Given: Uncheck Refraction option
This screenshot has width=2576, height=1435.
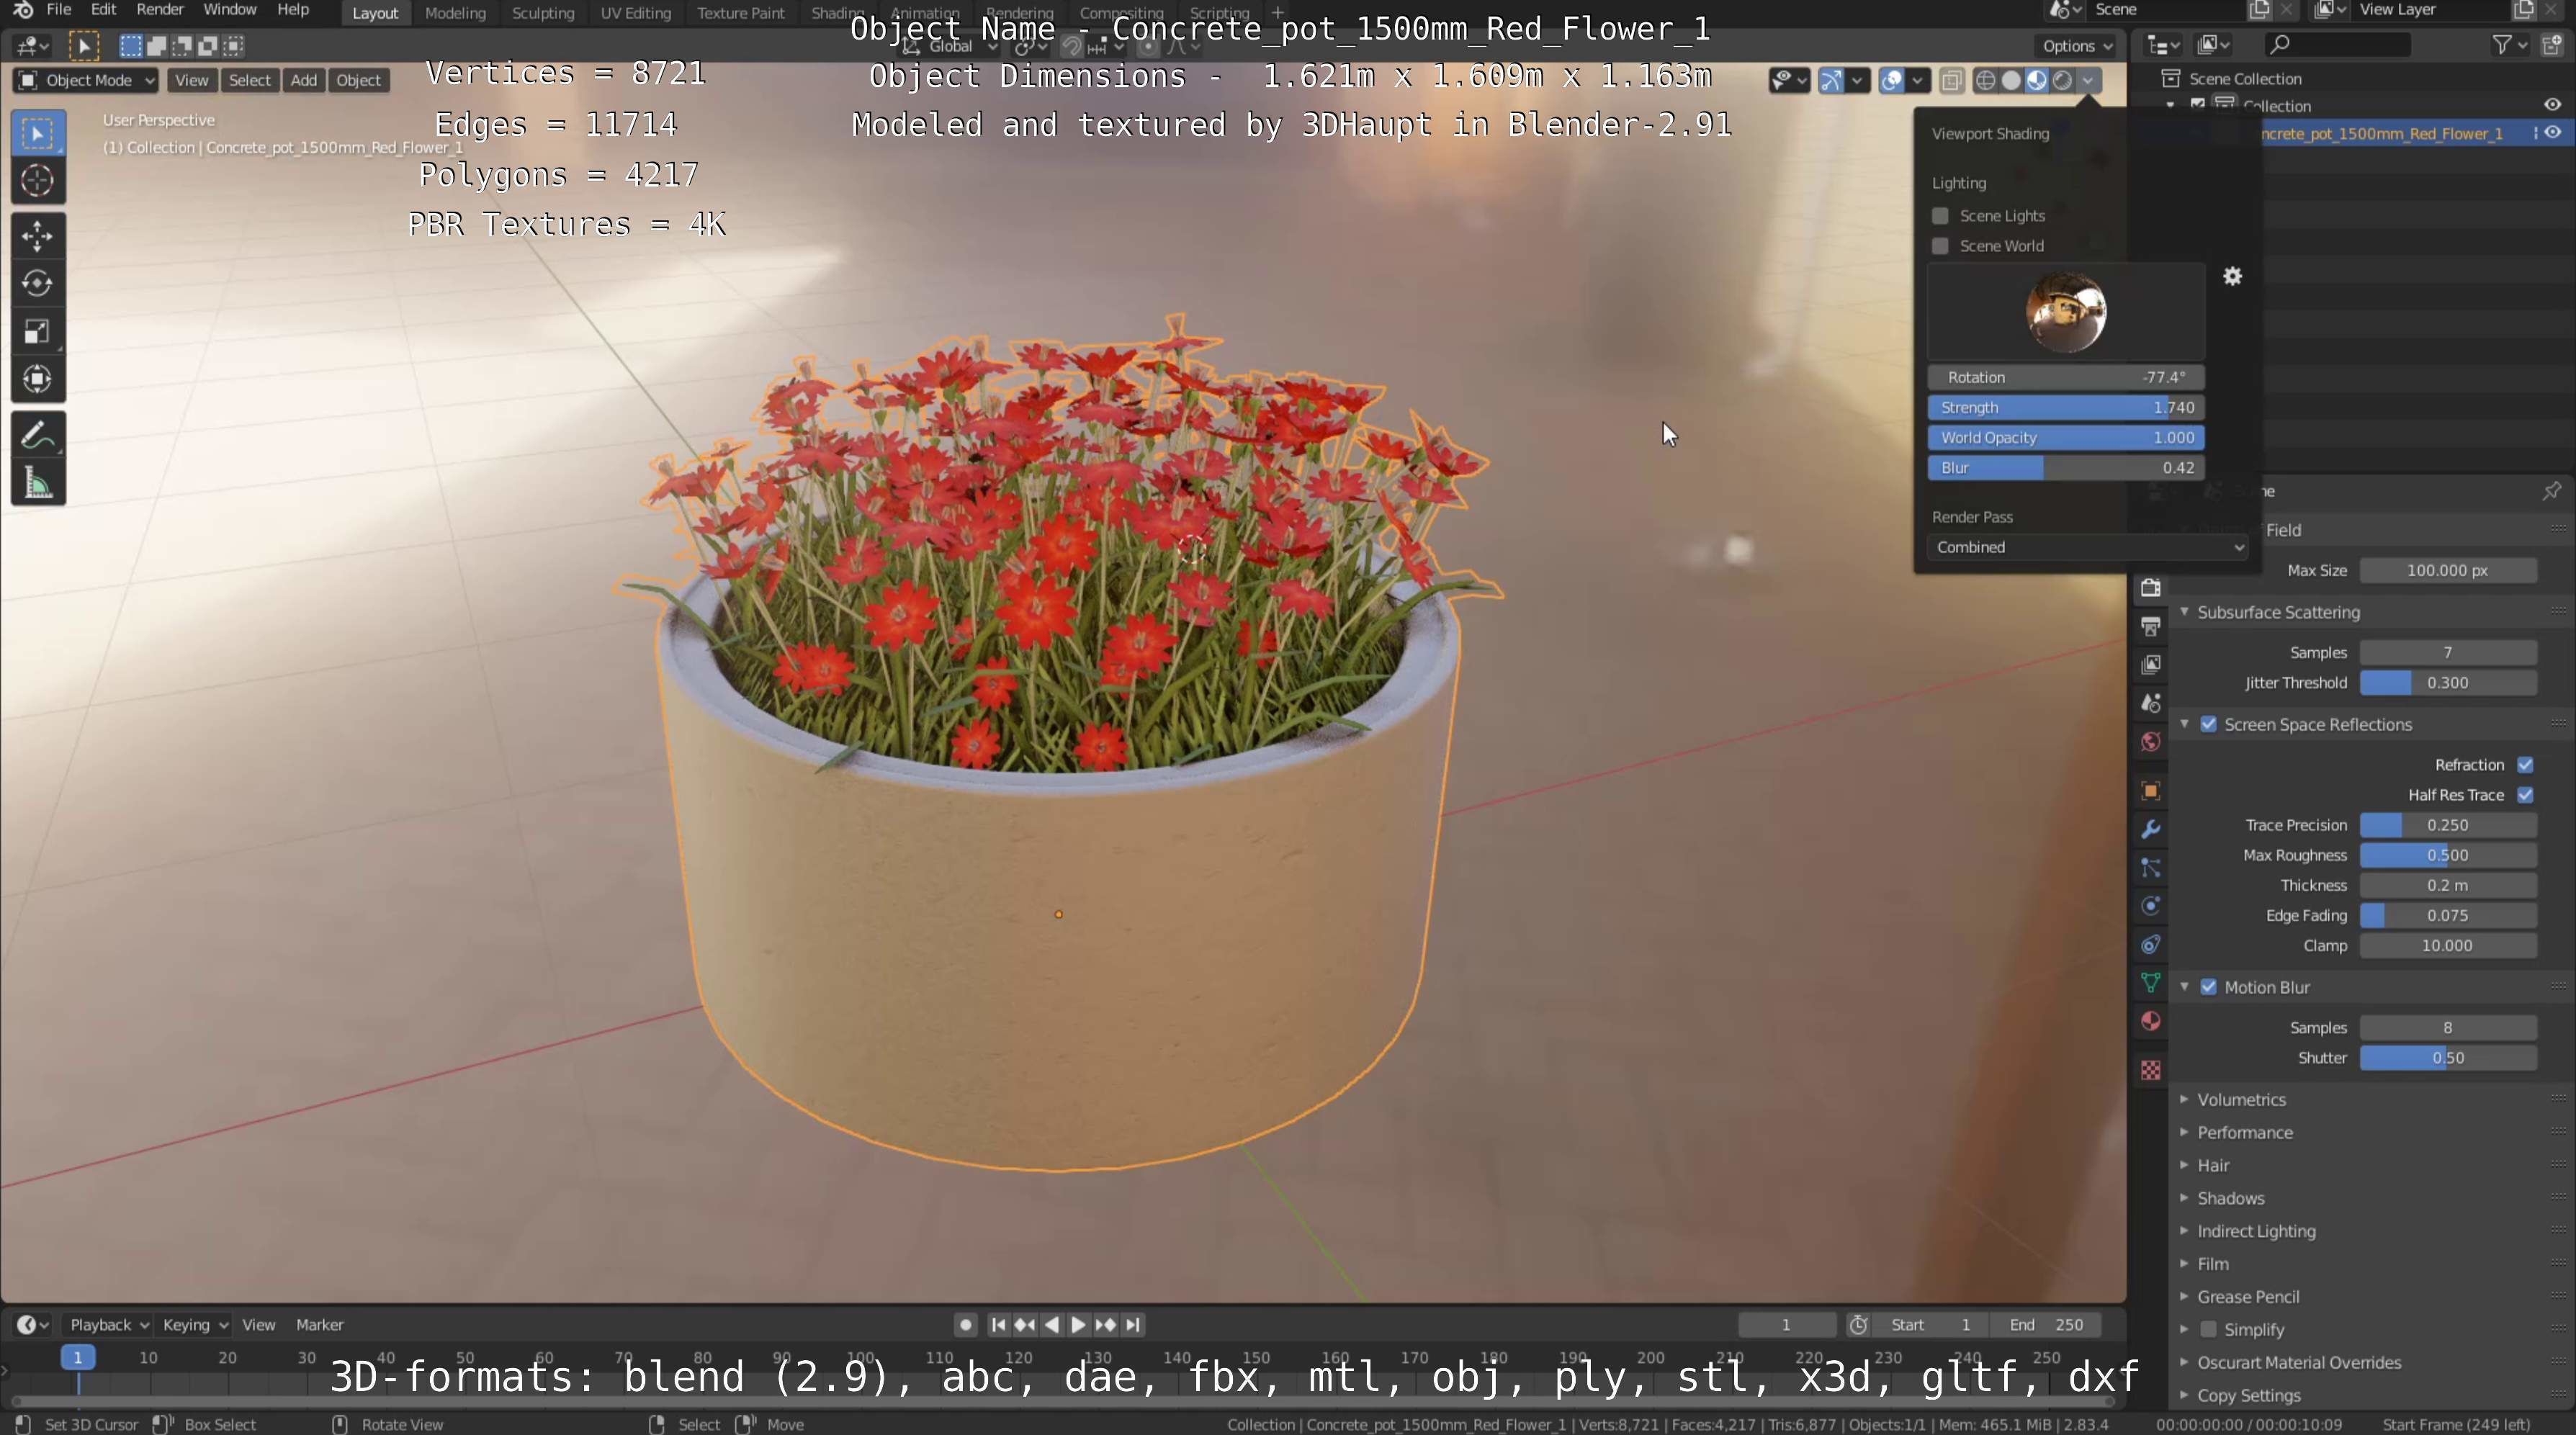Looking at the screenshot, I should point(2525,765).
